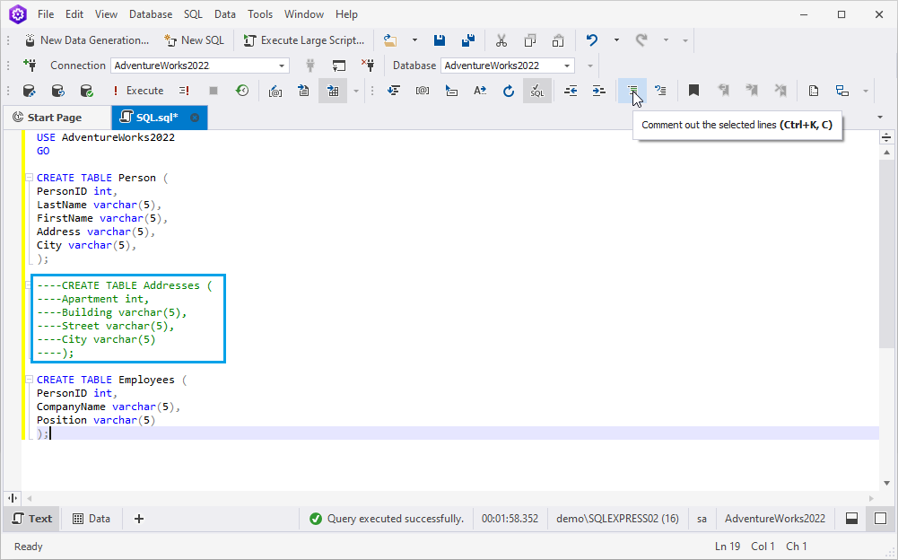Click the begin transaction database pencil icon
This screenshot has height=560, width=898.
pyautogui.click(x=30, y=91)
